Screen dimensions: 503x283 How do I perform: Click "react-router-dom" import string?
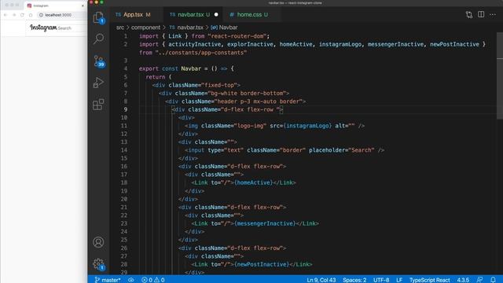point(237,36)
